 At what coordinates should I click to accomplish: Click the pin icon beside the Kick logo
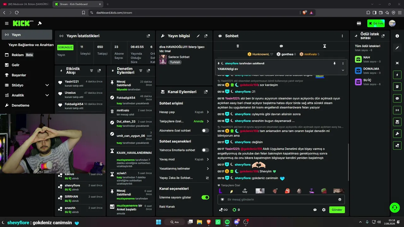(x=40, y=23)
